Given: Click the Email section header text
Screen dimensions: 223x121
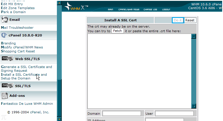Looking at the screenshot, I should 15,20.
